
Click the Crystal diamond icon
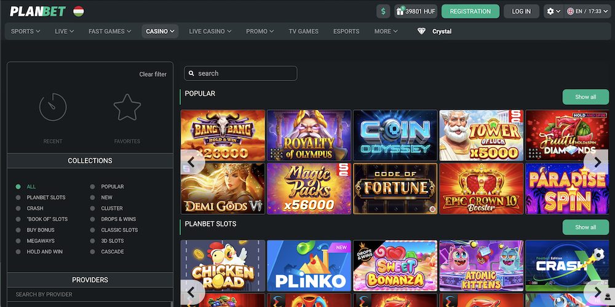(422, 31)
